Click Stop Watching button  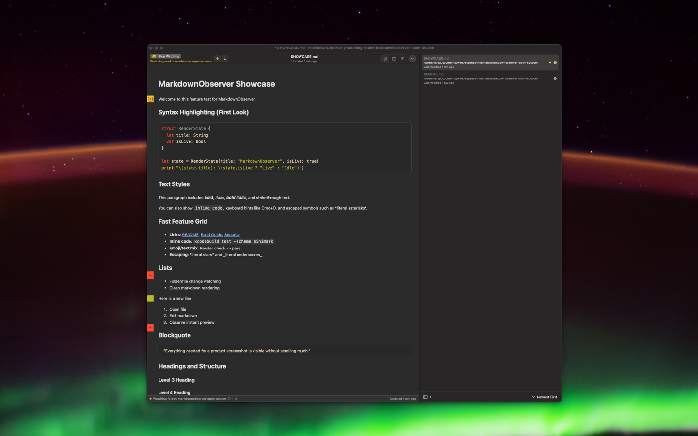tap(166, 56)
